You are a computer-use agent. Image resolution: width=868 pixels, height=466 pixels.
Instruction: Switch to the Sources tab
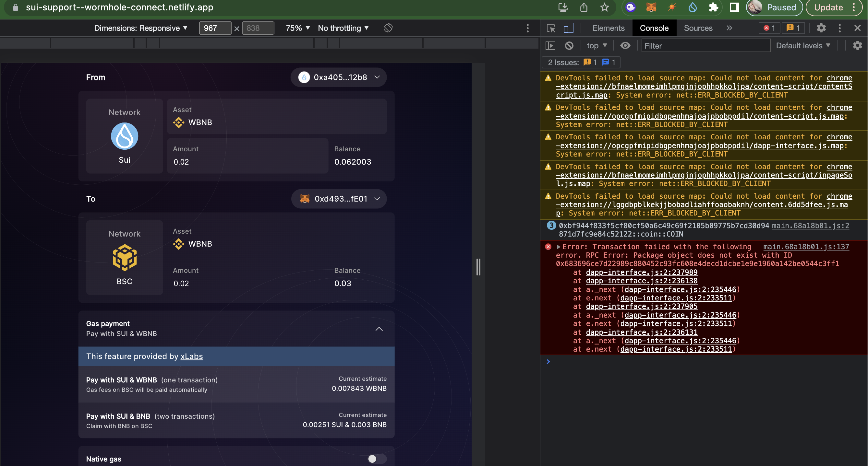(x=698, y=28)
